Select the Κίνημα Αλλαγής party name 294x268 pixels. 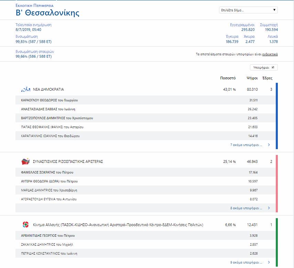[118, 225]
